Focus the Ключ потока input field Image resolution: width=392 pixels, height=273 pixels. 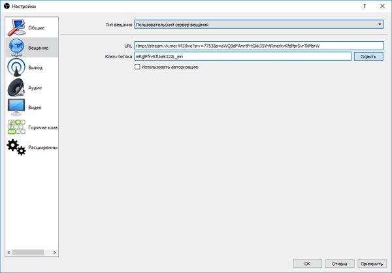point(242,57)
